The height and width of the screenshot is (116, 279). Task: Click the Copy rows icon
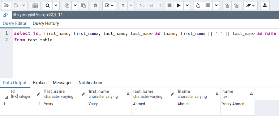point(67,6)
